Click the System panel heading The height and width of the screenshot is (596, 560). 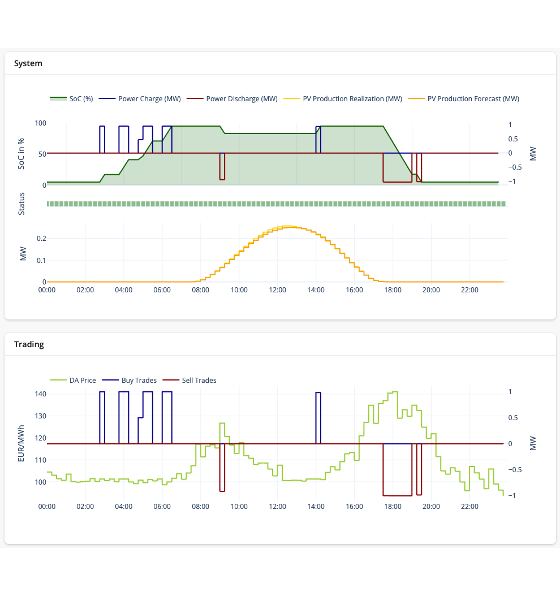28,63
